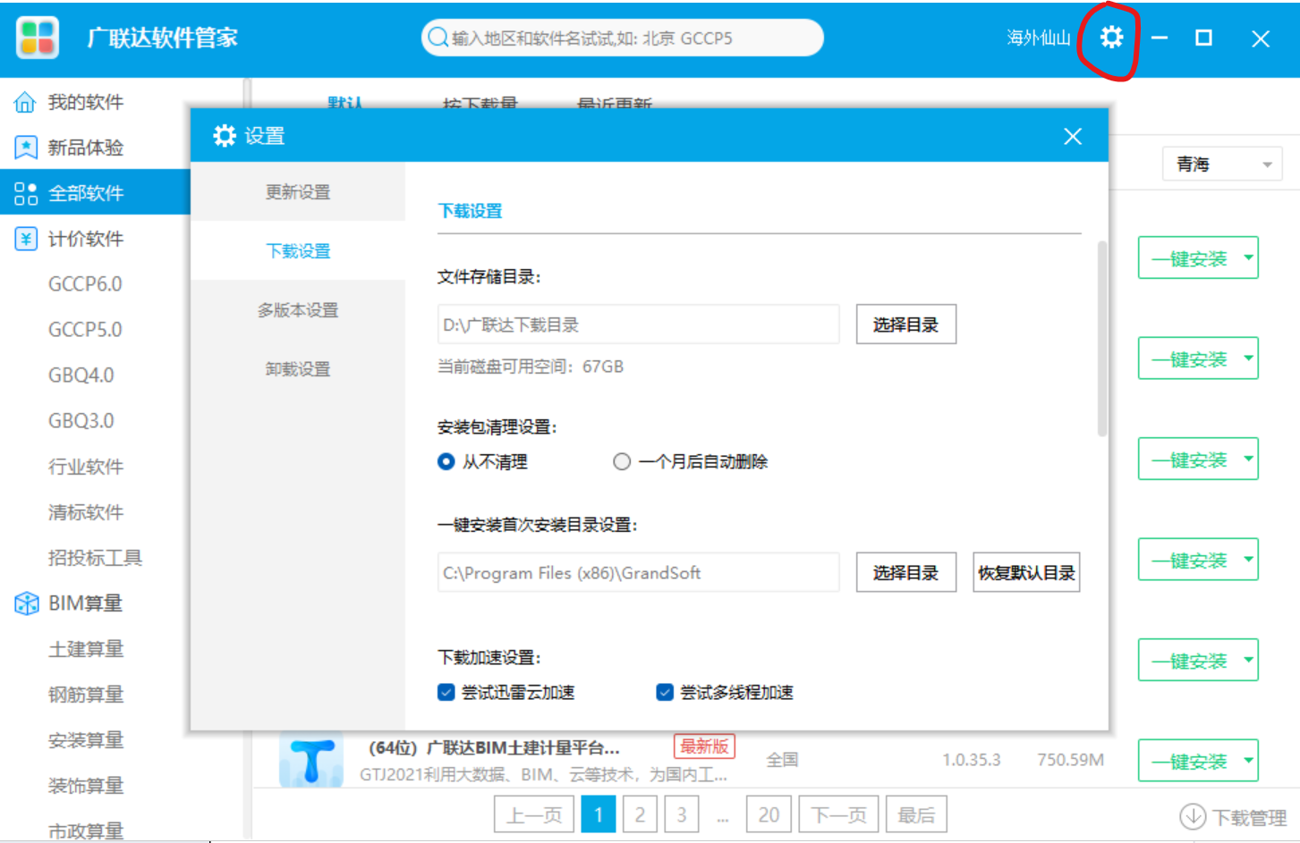Select 装饰算量 in the sidebar
1300x843 pixels.
[86, 786]
